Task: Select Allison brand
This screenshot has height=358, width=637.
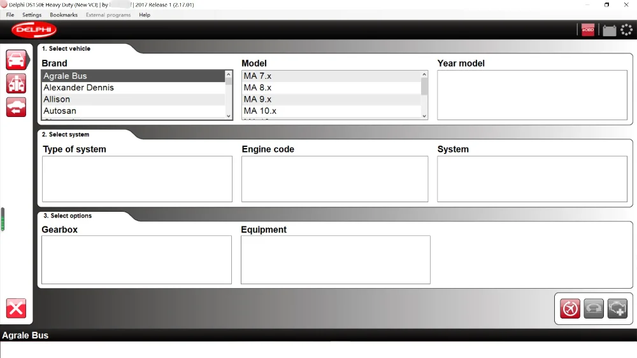Action: pos(133,99)
